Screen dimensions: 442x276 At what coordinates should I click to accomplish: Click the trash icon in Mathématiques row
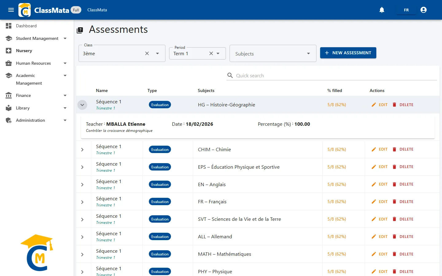pyautogui.click(x=394, y=254)
